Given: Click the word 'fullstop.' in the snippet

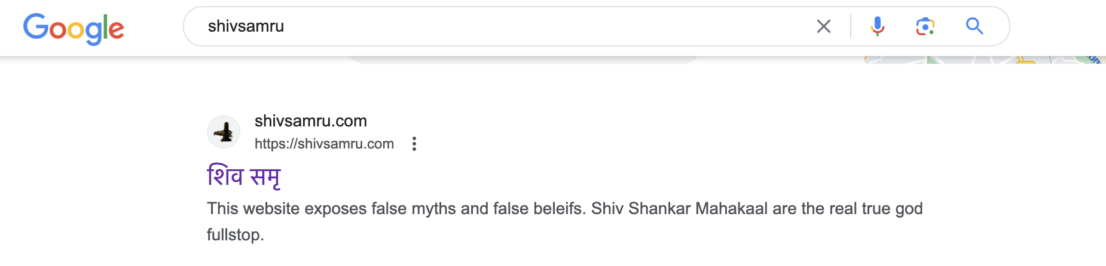Looking at the screenshot, I should 235,235.
